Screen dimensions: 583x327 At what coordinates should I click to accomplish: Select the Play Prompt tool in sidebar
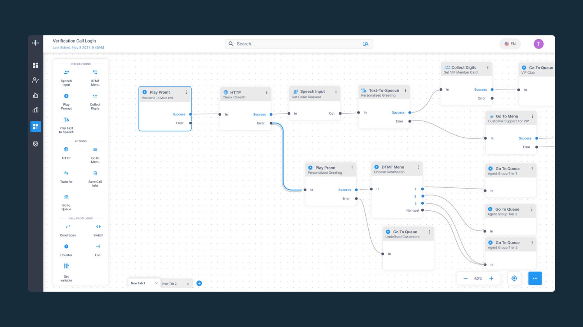(x=66, y=102)
